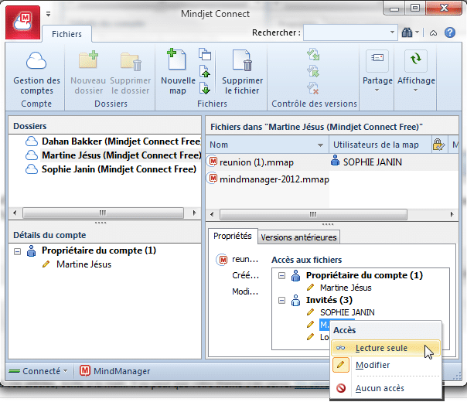Viewport: 467px width, 402px height.
Task: Click the binoculars search icon
Action: [x=407, y=32]
